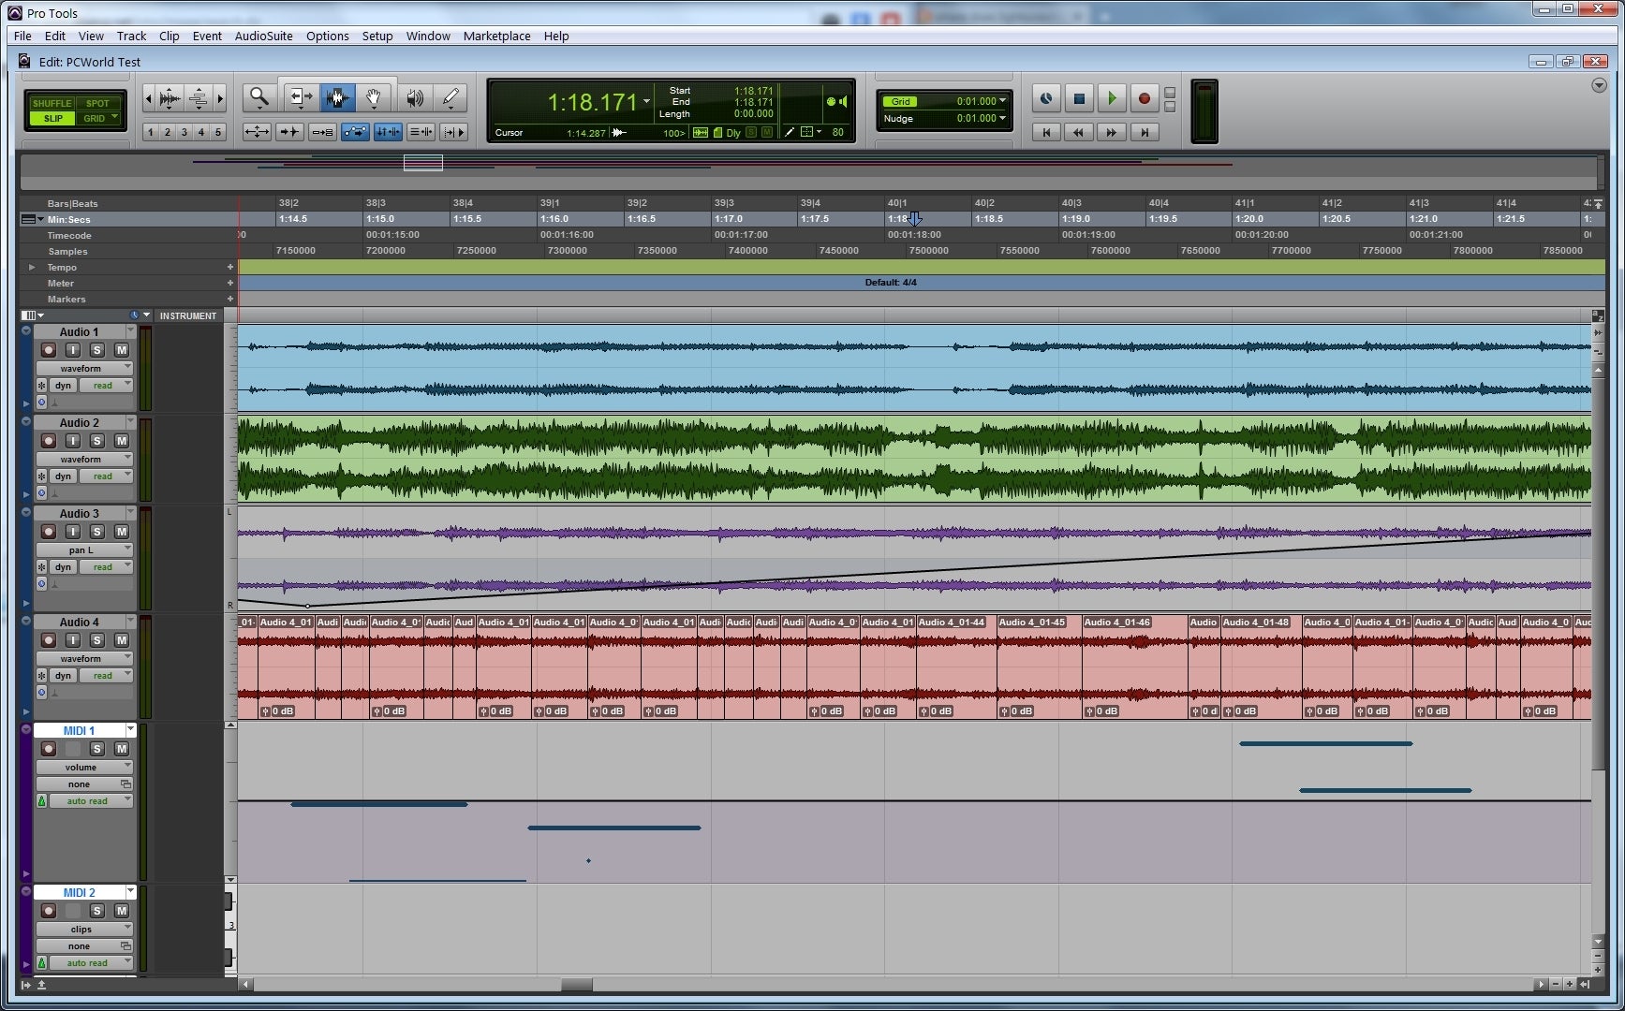Viewport: 1625px width, 1011px height.
Task: Click the horizontal zoom-out arrow button
Action: coord(148,97)
